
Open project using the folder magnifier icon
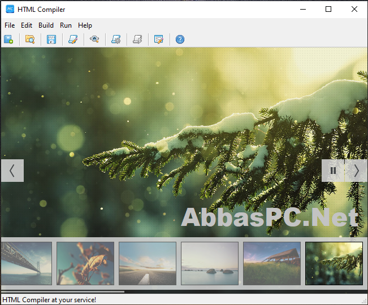click(x=30, y=40)
